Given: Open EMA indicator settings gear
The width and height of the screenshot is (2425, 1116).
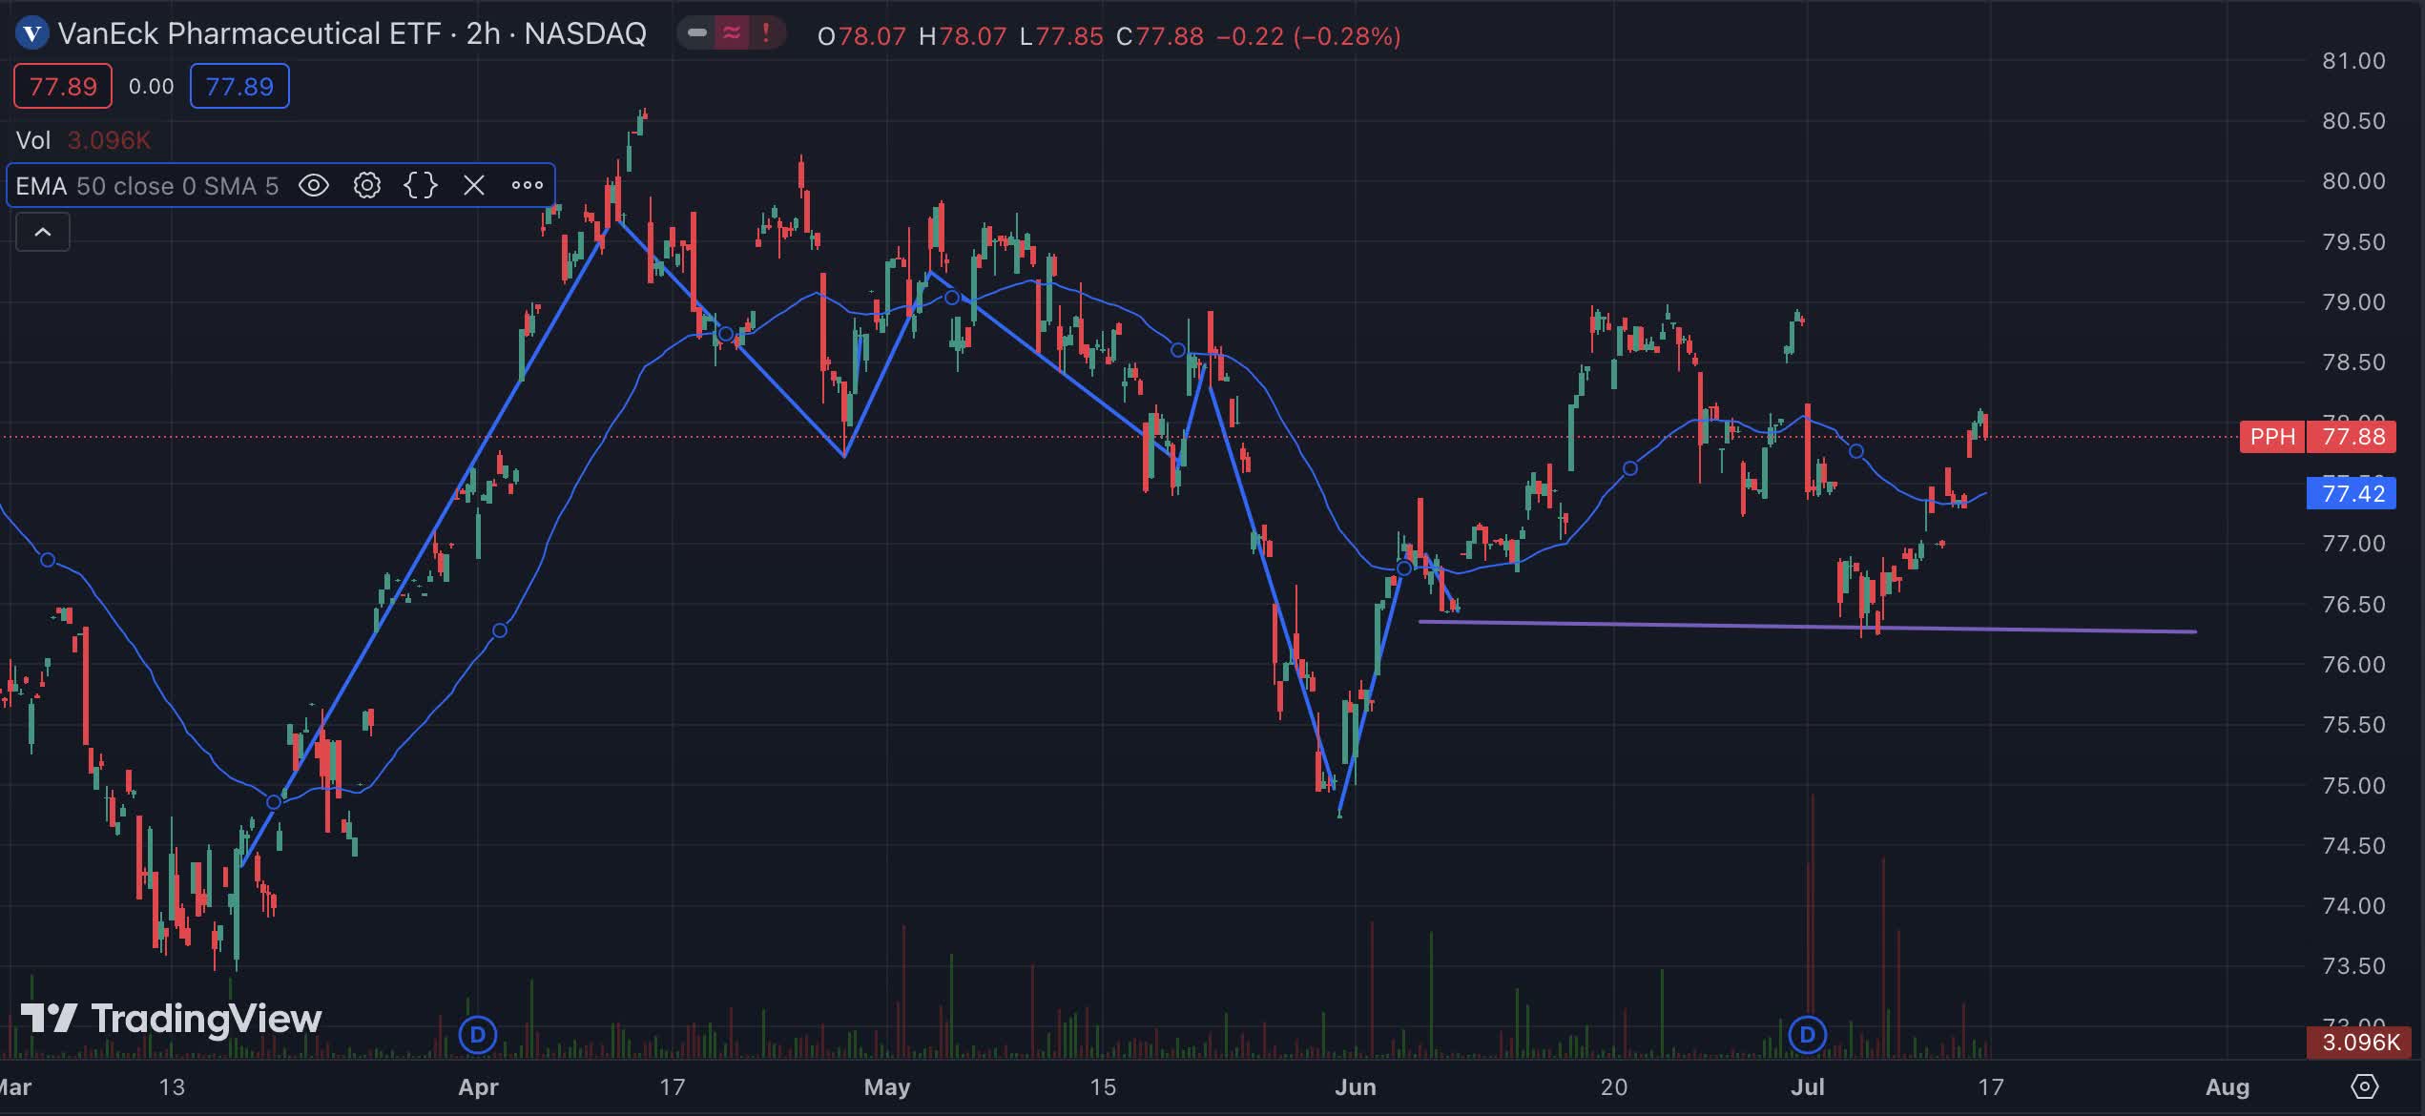Looking at the screenshot, I should pos(367,185).
